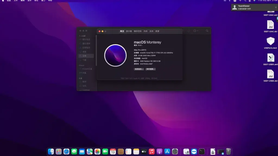Switch to the 储存空间 Storage tab
This screenshot has width=278, height=156.
click(138, 31)
